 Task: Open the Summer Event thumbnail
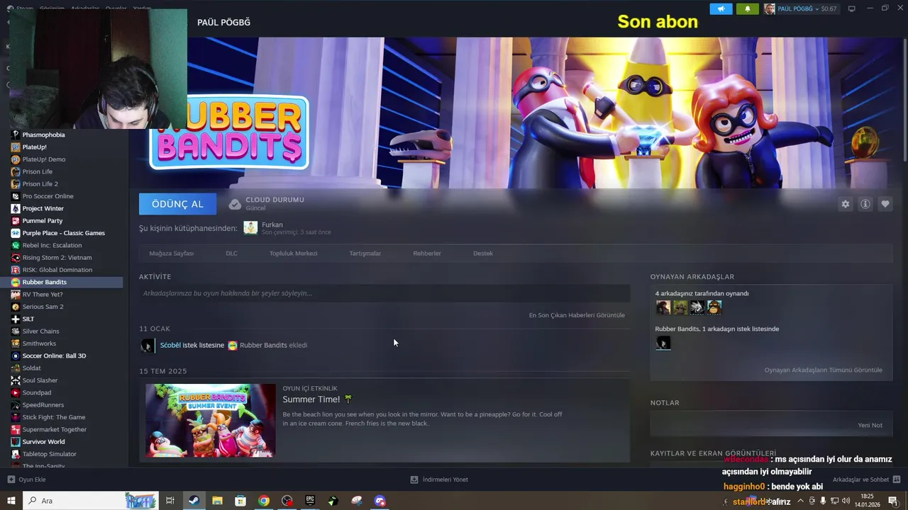(211, 420)
